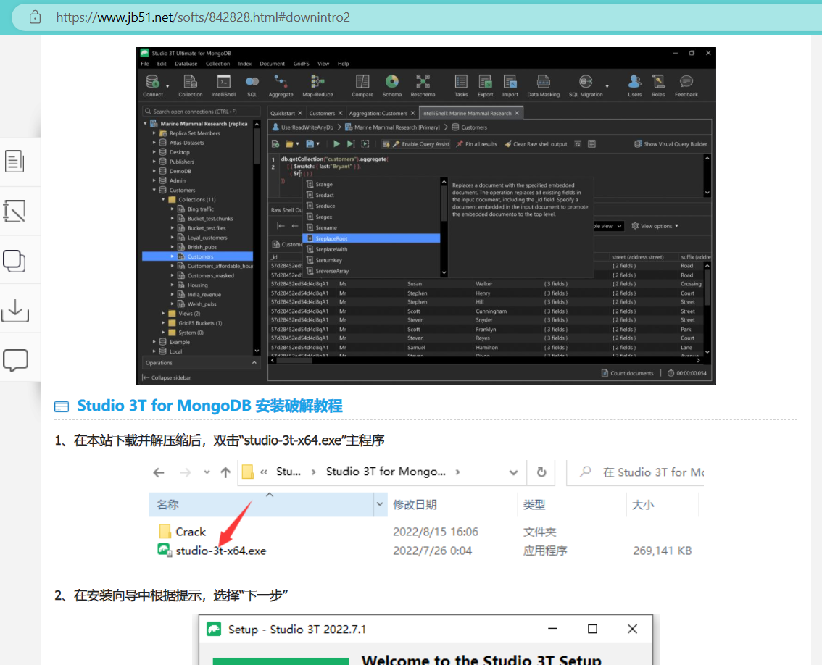This screenshot has width=822, height=665.
Task: Start the Compare tool
Action: click(x=362, y=83)
